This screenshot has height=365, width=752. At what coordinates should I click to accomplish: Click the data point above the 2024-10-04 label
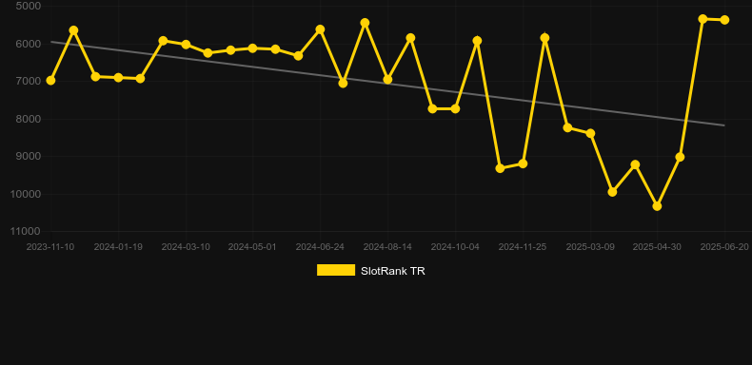point(455,109)
